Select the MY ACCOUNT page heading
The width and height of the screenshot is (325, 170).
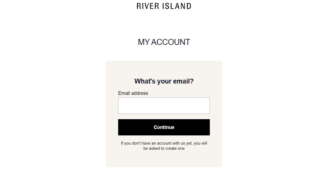point(164,42)
